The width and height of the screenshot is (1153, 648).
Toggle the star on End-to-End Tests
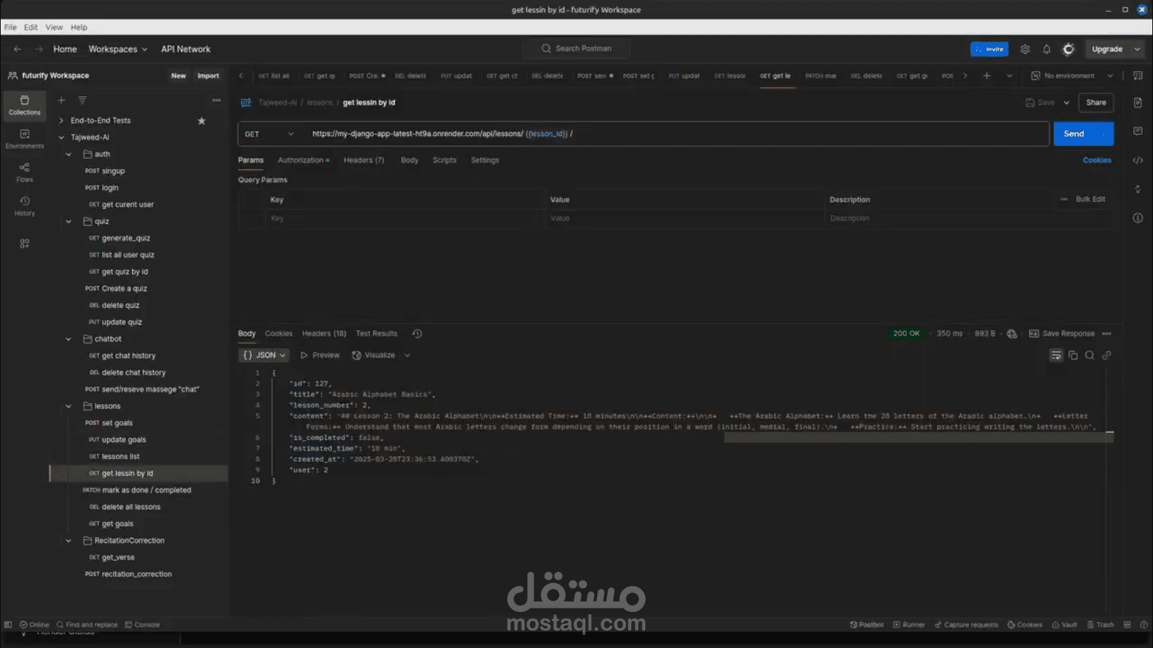click(202, 120)
